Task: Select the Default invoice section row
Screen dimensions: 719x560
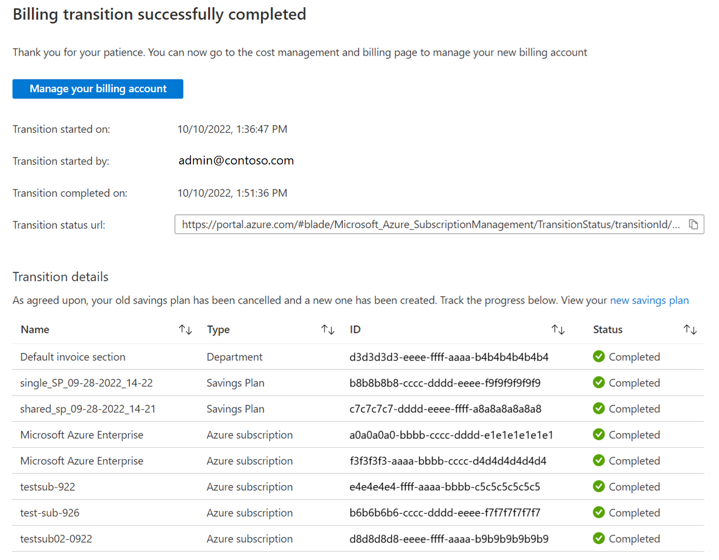Action: (358, 357)
